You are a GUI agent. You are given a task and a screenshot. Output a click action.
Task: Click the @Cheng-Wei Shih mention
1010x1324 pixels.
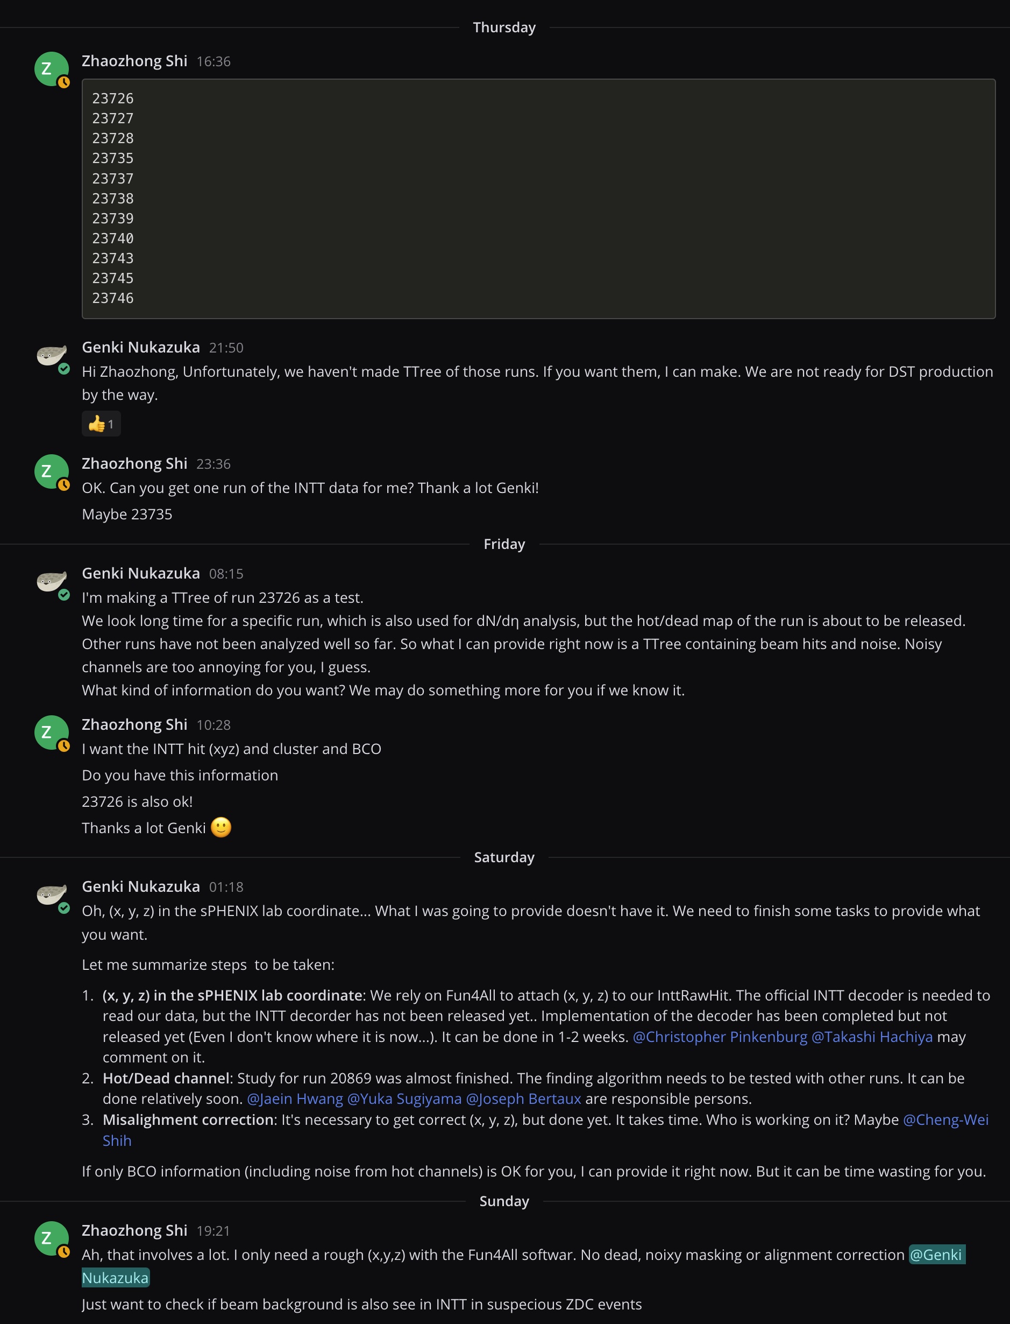945,1119
